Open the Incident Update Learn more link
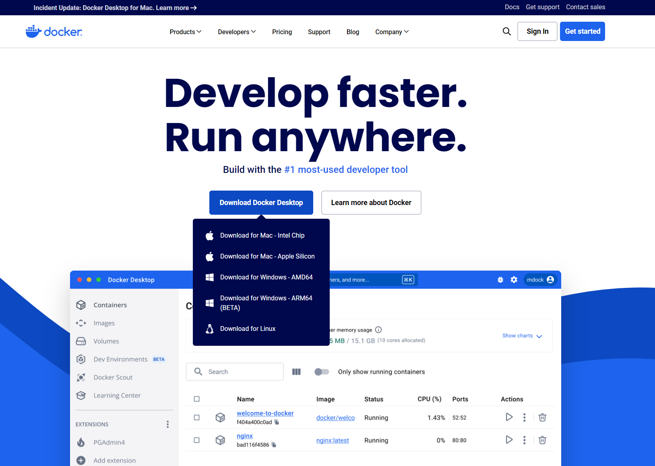Screen dimensions: 655x466 click(x=176, y=8)
